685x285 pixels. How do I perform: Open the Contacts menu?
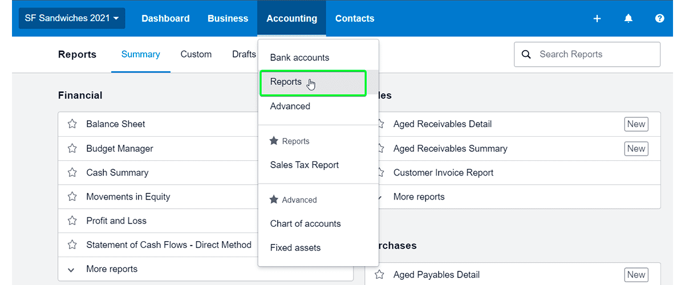[x=355, y=18]
